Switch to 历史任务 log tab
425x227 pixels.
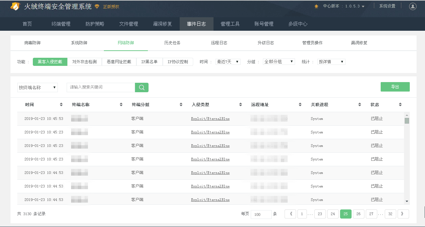(173, 43)
